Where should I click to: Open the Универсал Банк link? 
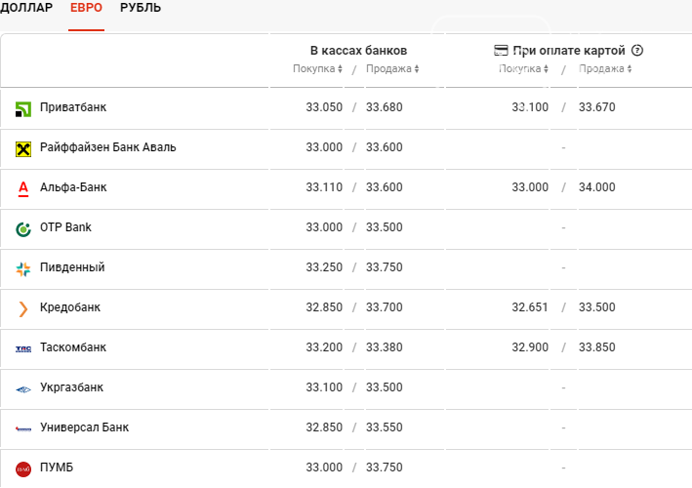tap(84, 427)
